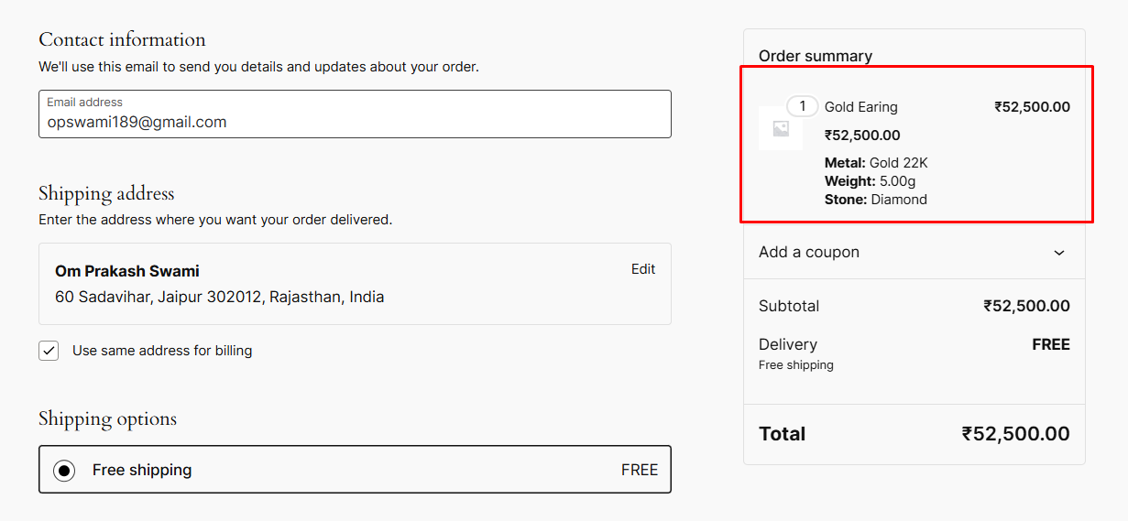1128x521 pixels.
Task: Open the Add a coupon section
Action: [x=914, y=252]
